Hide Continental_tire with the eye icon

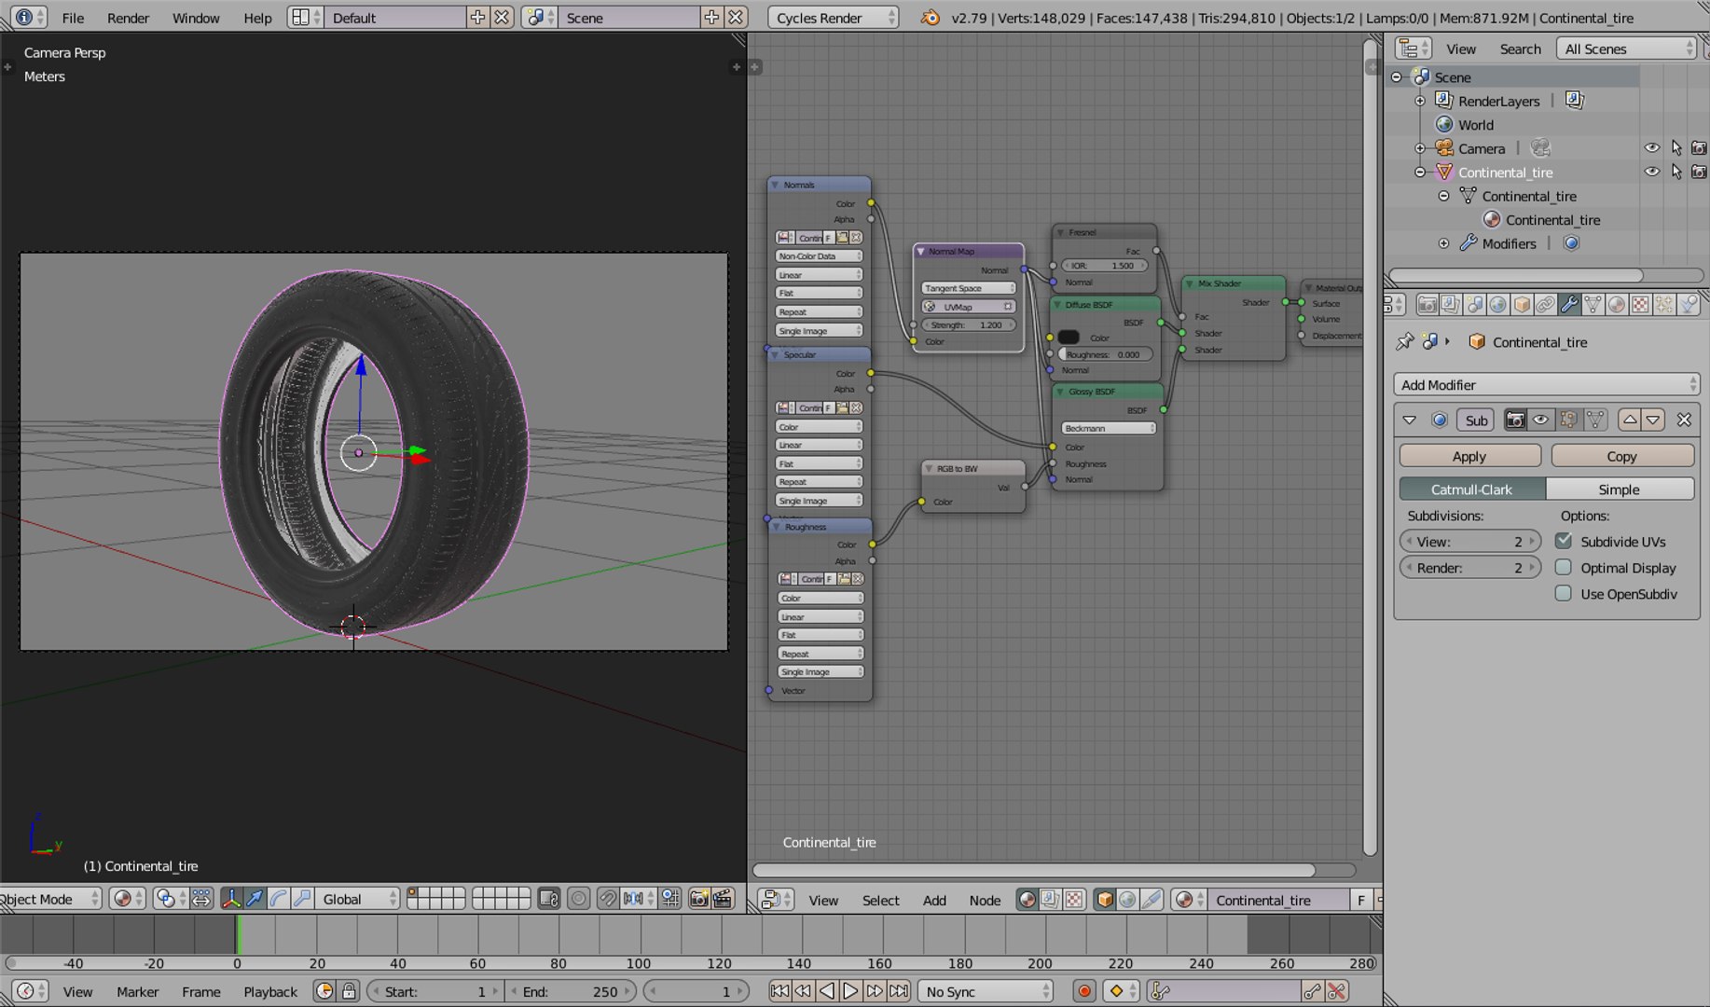pyautogui.click(x=1651, y=172)
